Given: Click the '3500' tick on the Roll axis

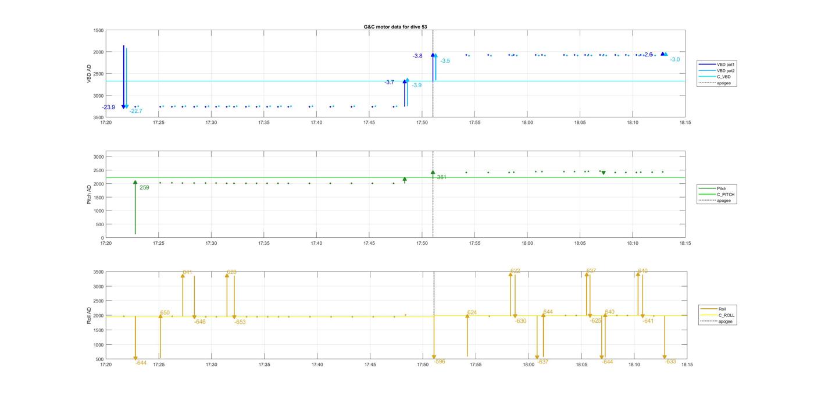Looking at the screenshot, I should [x=99, y=272].
